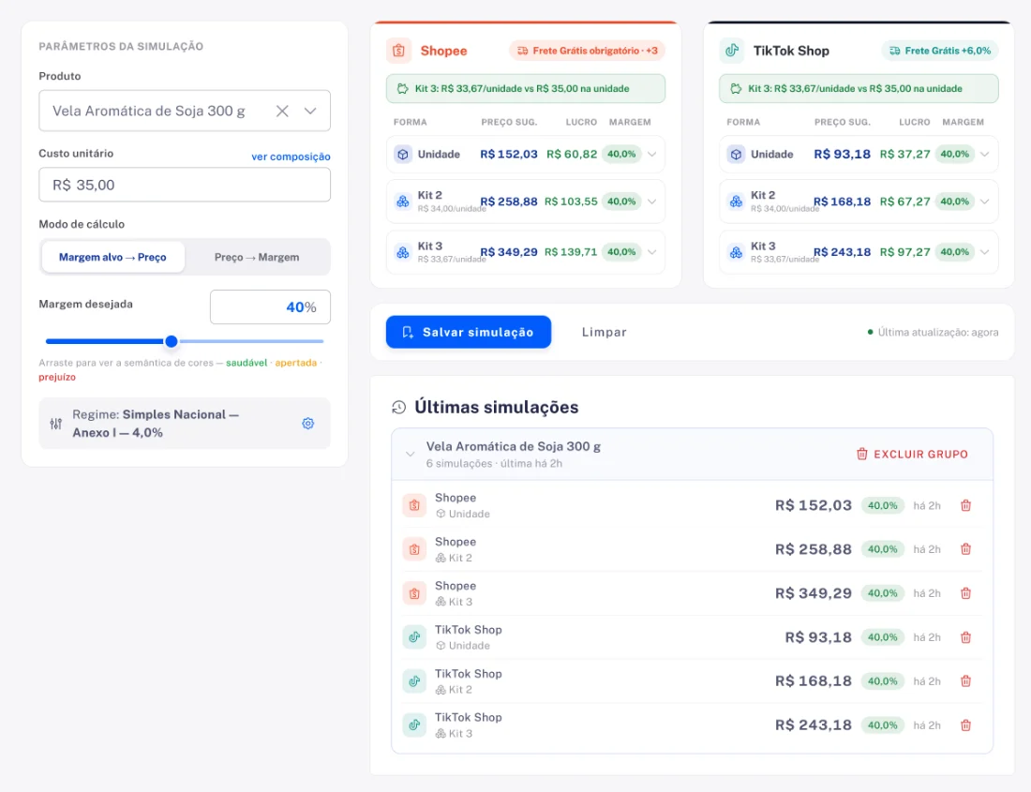1031x792 pixels.
Task: Click the Custo unitário input field
Action: pos(185,185)
